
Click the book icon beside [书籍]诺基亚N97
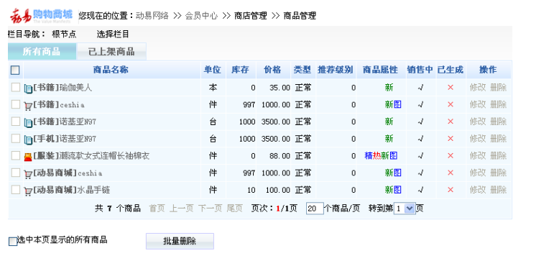pyautogui.click(x=28, y=122)
